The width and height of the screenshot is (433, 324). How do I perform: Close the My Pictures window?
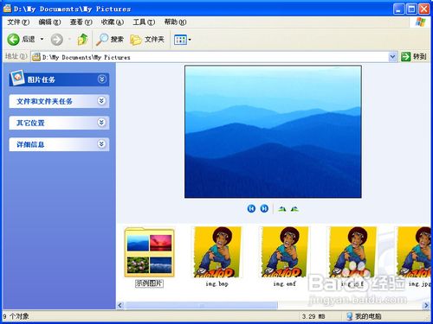(423, 9)
